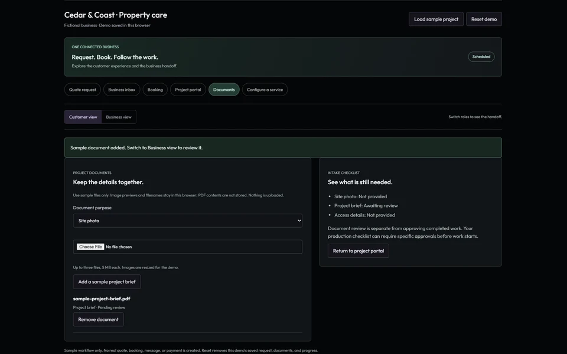Click the 'Keep the details together.' heading

[x=108, y=182]
